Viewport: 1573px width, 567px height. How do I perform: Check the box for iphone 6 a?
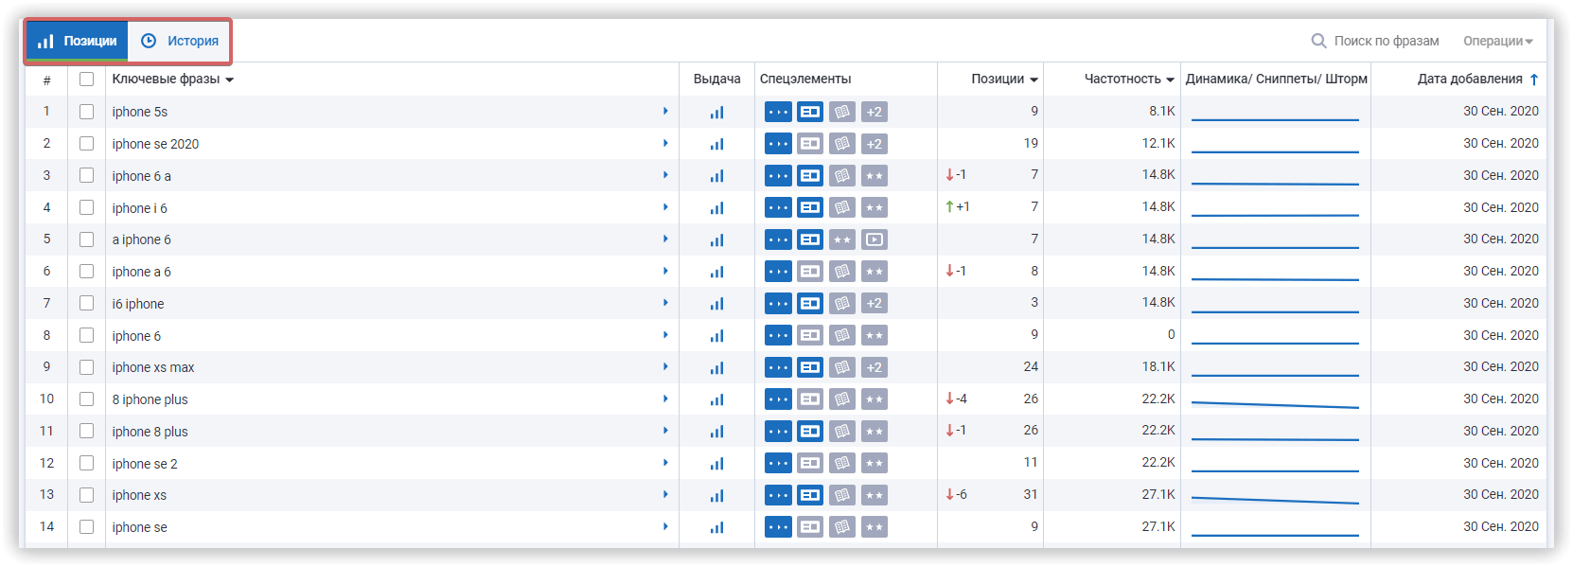click(87, 175)
